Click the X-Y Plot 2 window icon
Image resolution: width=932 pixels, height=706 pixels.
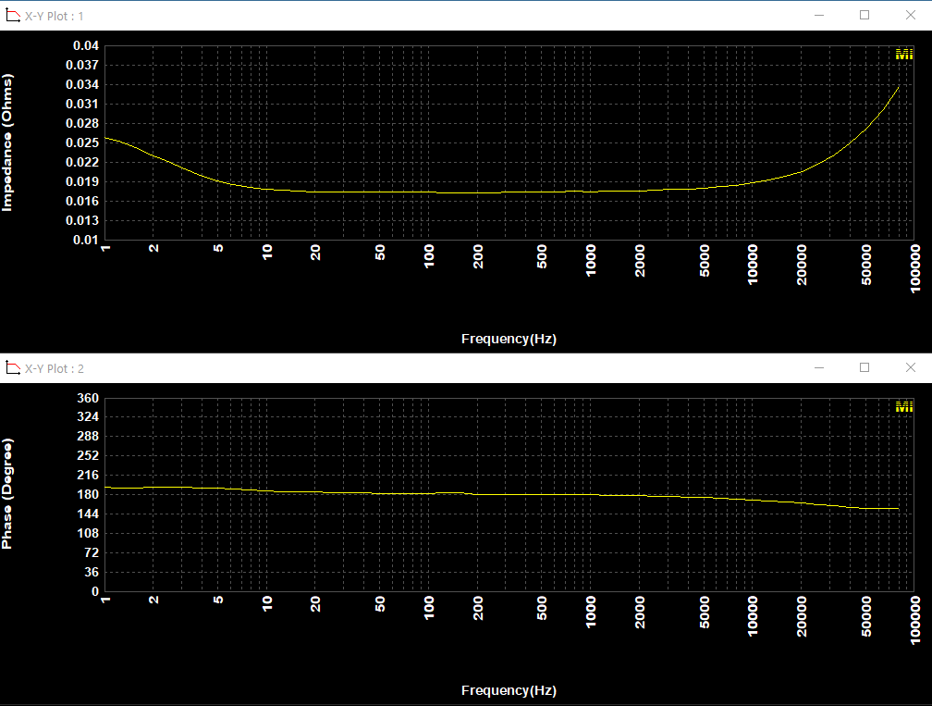(13, 368)
